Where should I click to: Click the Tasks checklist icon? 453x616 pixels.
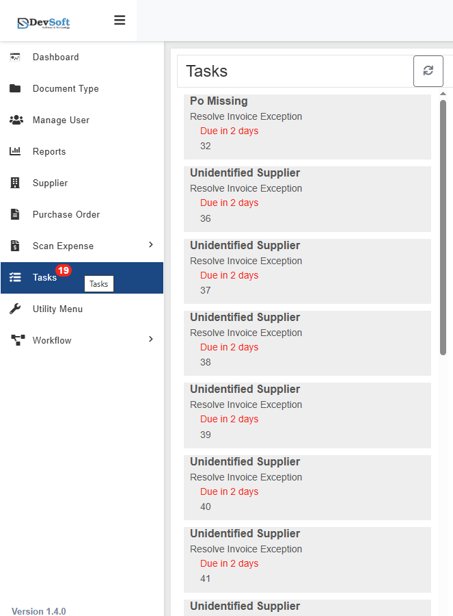[x=16, y=277]
